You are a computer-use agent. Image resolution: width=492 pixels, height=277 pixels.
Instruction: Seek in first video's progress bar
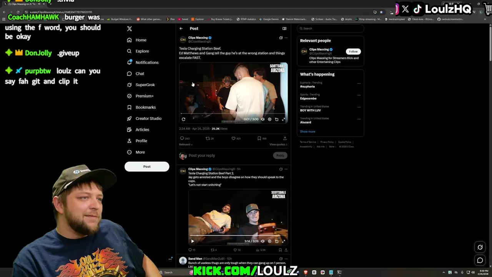(233, 114)
